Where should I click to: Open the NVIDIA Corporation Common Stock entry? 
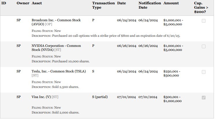[x=56, y=46]
